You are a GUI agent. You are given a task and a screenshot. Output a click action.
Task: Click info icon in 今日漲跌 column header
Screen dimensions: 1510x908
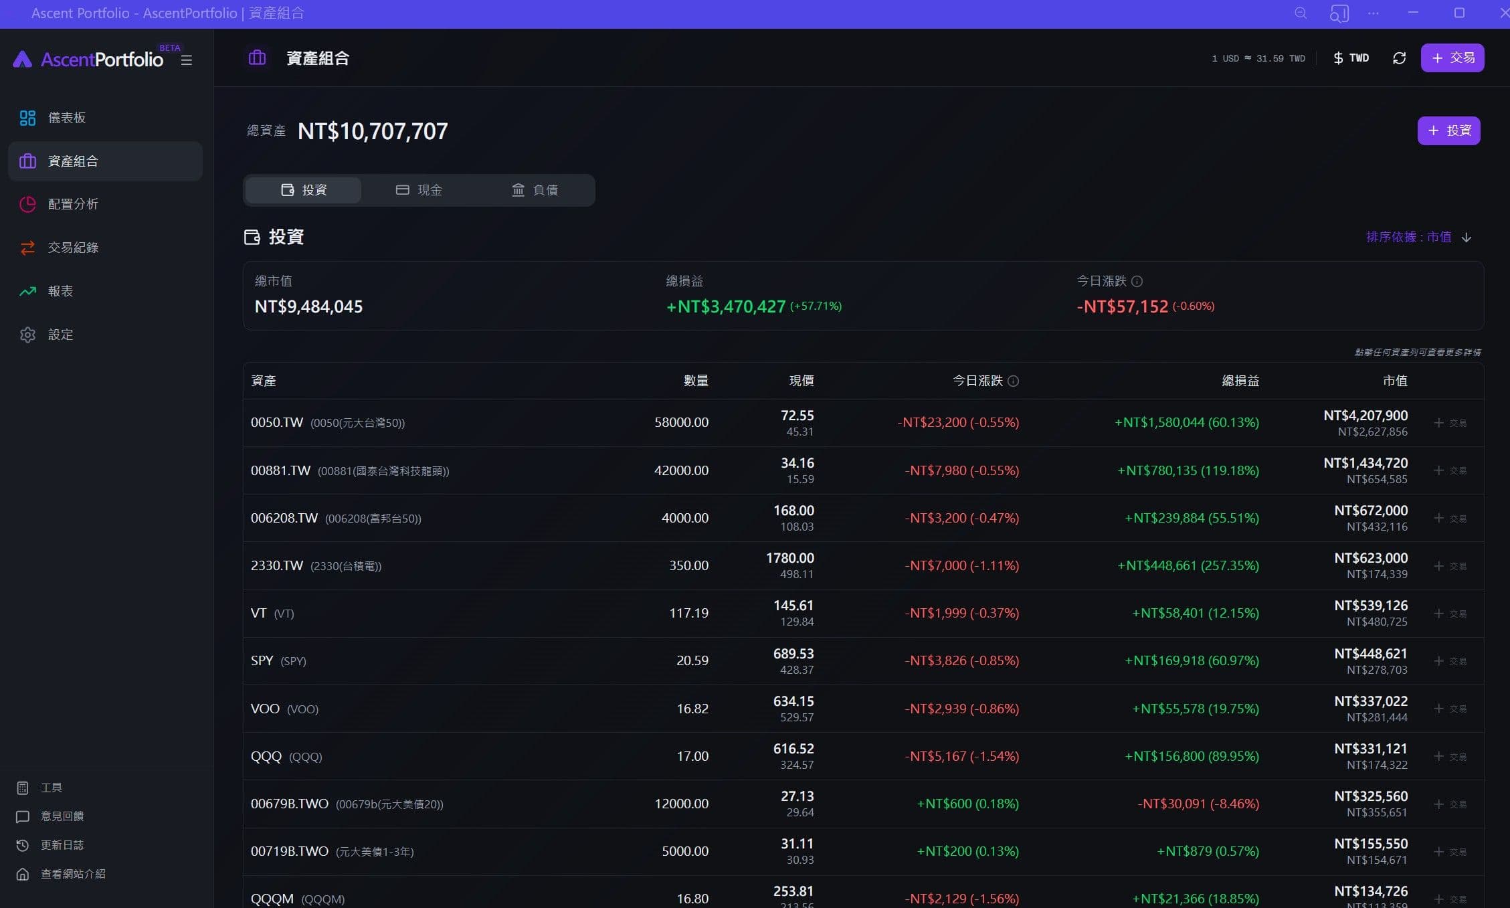point(1014,381)
